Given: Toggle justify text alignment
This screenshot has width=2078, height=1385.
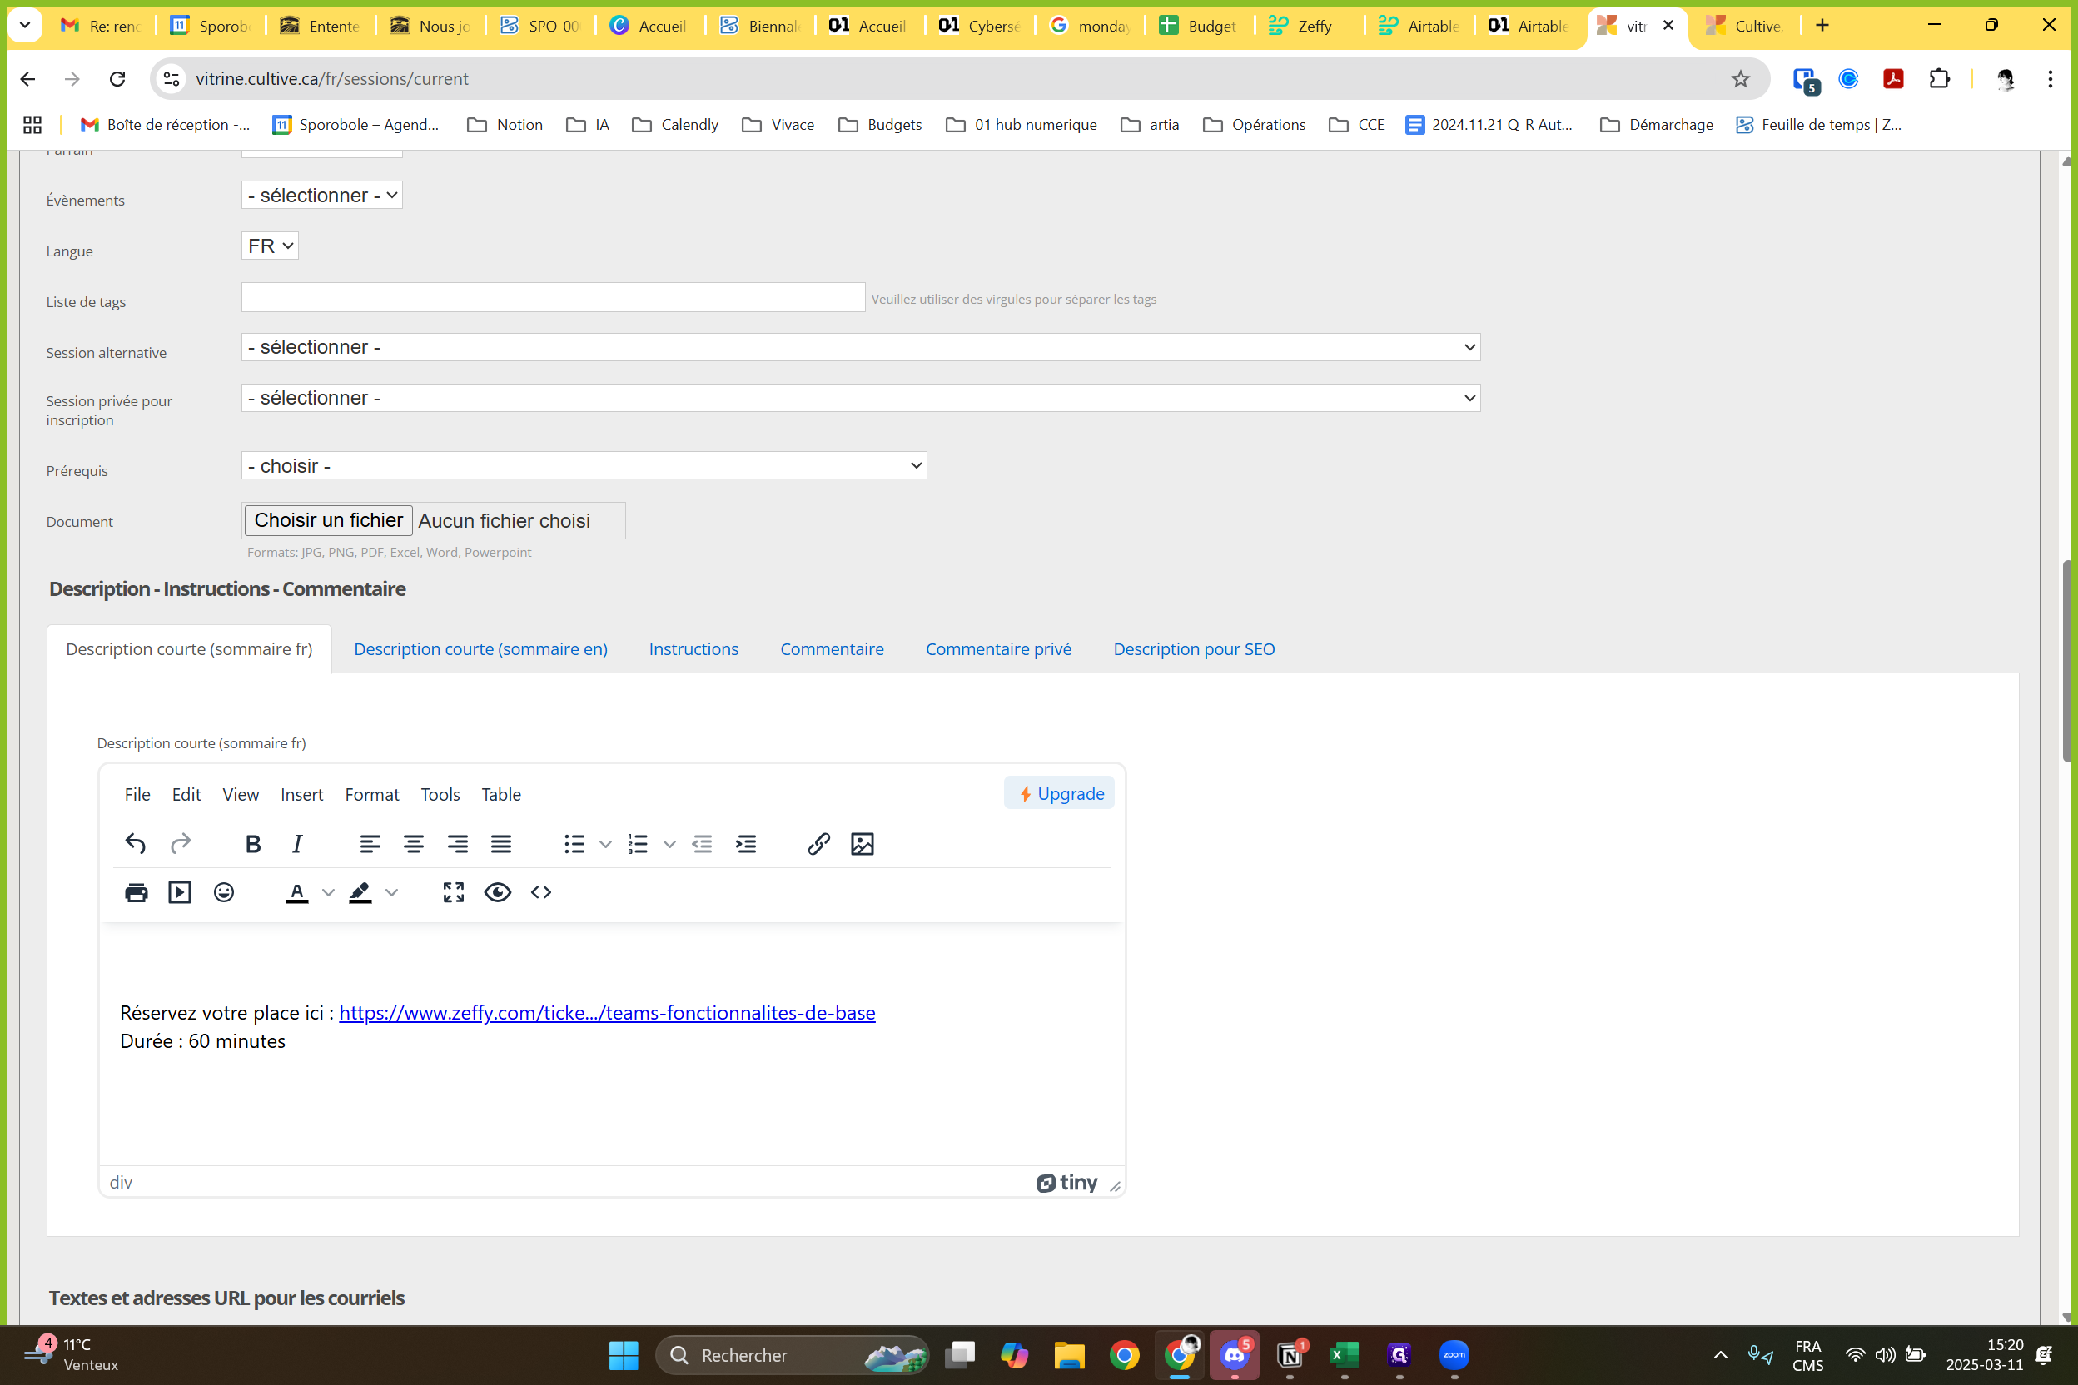Looking at the screenshot, I should pos(501,843).
